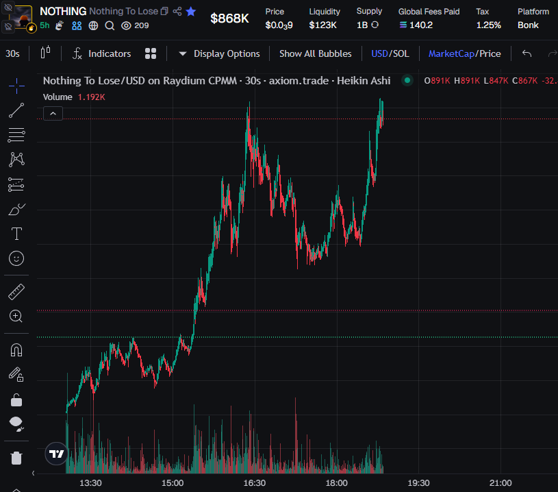Select the Text annotation tool
Screen dimensions: 558x492
point(16,234)
